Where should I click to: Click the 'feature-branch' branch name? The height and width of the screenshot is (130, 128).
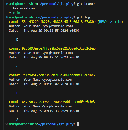tap(25, 8)
